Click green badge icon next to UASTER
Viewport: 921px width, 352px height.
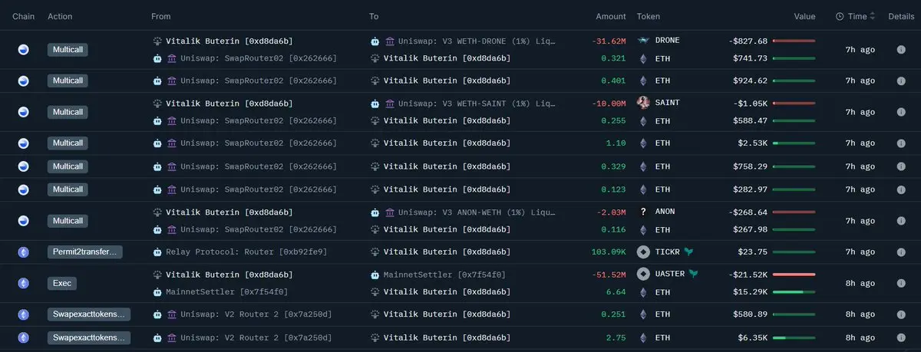click(694, 274)
